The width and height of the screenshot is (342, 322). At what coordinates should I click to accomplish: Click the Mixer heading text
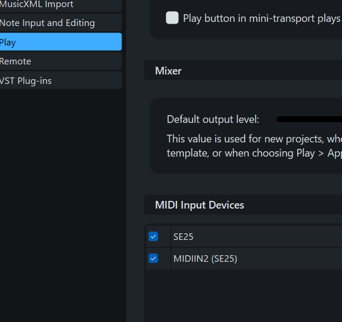tap(168, 71)
